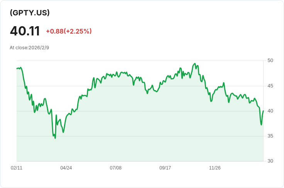Viewport: 284px width, 188px height.
Task: Click the 40.11 closing price value
Action: [25, 31]
